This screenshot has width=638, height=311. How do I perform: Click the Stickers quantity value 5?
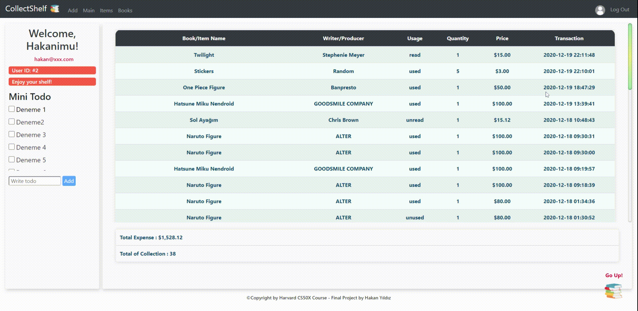tap(458, 71)
